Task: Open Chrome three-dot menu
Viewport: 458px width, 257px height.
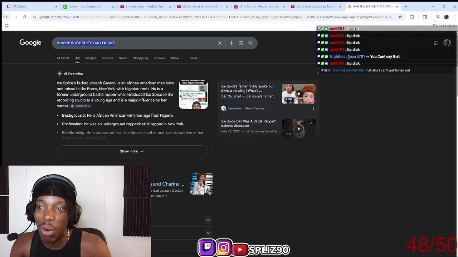Action: (454, 17)
